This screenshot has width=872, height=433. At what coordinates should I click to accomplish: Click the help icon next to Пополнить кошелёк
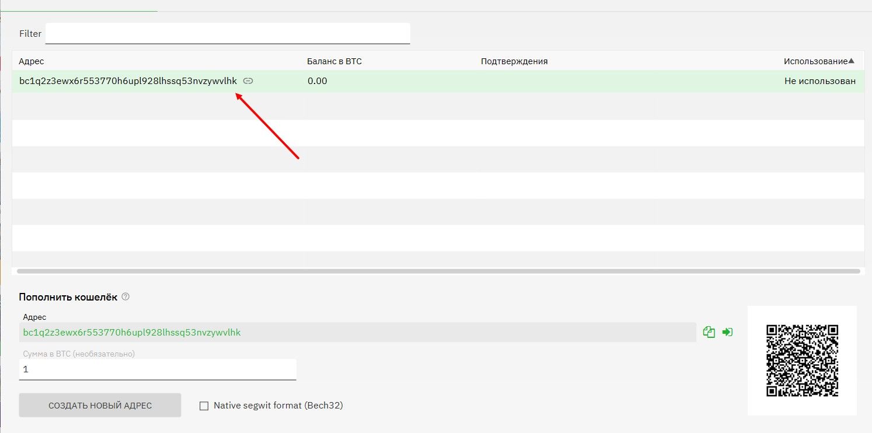pos(125,296)
